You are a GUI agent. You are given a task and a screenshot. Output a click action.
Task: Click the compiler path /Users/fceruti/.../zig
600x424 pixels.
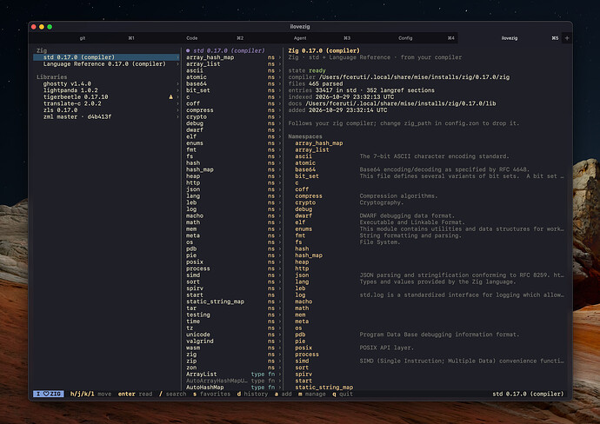[415, 77]
